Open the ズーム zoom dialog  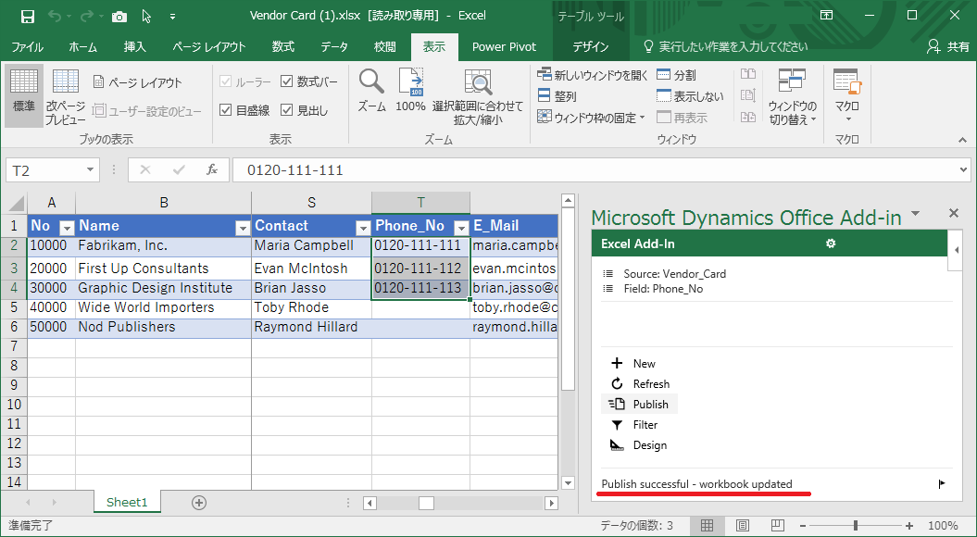click(x=371, y=91)
